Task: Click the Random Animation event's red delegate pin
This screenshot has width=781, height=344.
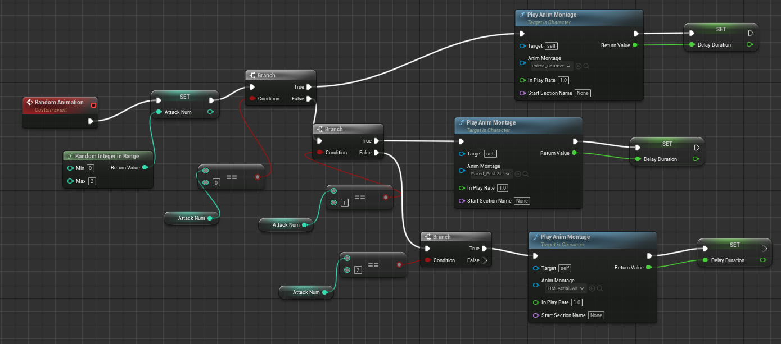Action: click(93, 105)
